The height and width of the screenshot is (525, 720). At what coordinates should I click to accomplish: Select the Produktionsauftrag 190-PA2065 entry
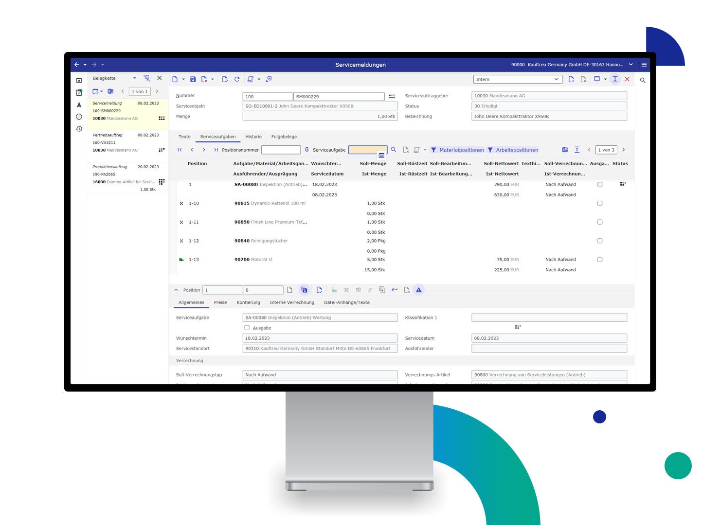pos(128,178)
